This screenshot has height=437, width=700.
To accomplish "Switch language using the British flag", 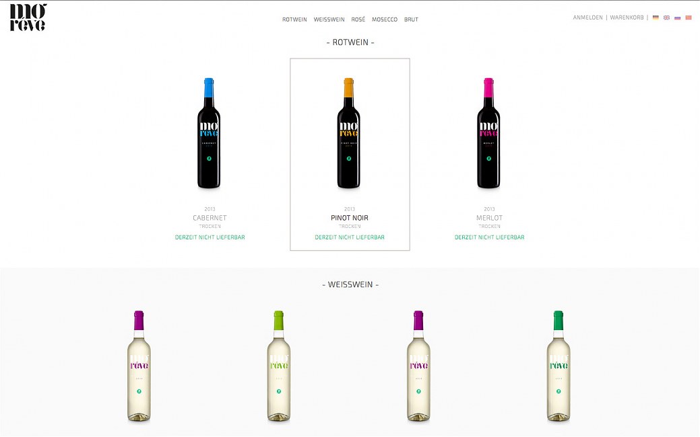I will [x=666, y=18].
